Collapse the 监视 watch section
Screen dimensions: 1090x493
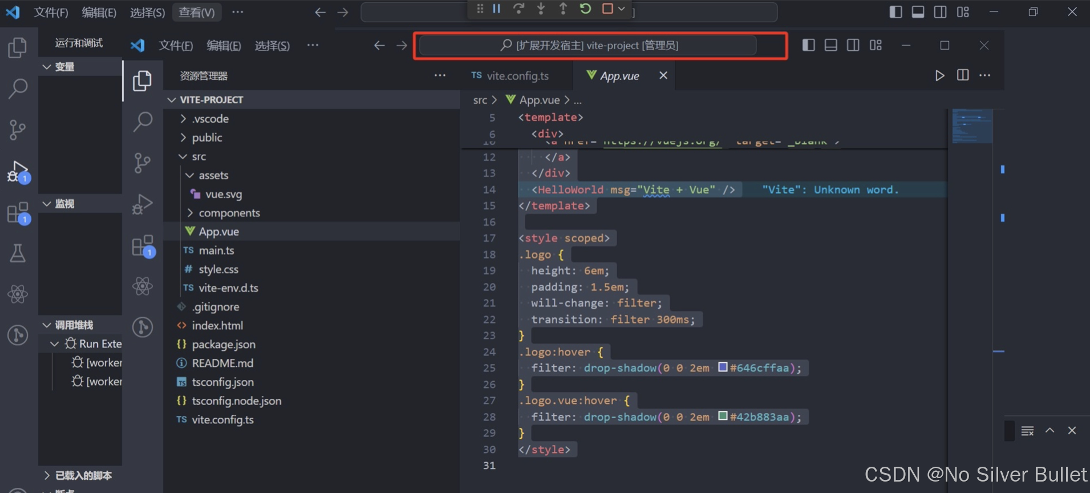[47, 204]
